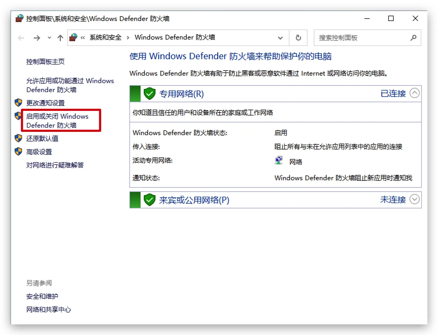Image resolution: width=438 pixels, height=335 pixels.
Task: Click 还原默认值 link
Action: click(42, 138)
